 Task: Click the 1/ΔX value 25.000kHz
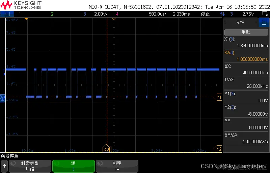tap(257, 86)
